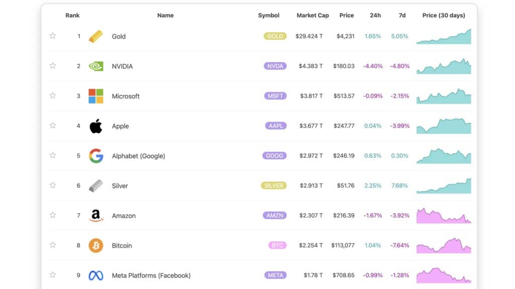Star the Bitcoin row as favorite
The height and width of the screenshot is (289, 515).
point(52,245)
